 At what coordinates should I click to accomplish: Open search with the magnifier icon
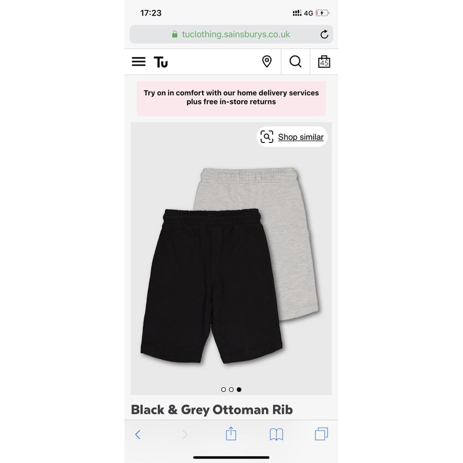(x=295, y=62)
